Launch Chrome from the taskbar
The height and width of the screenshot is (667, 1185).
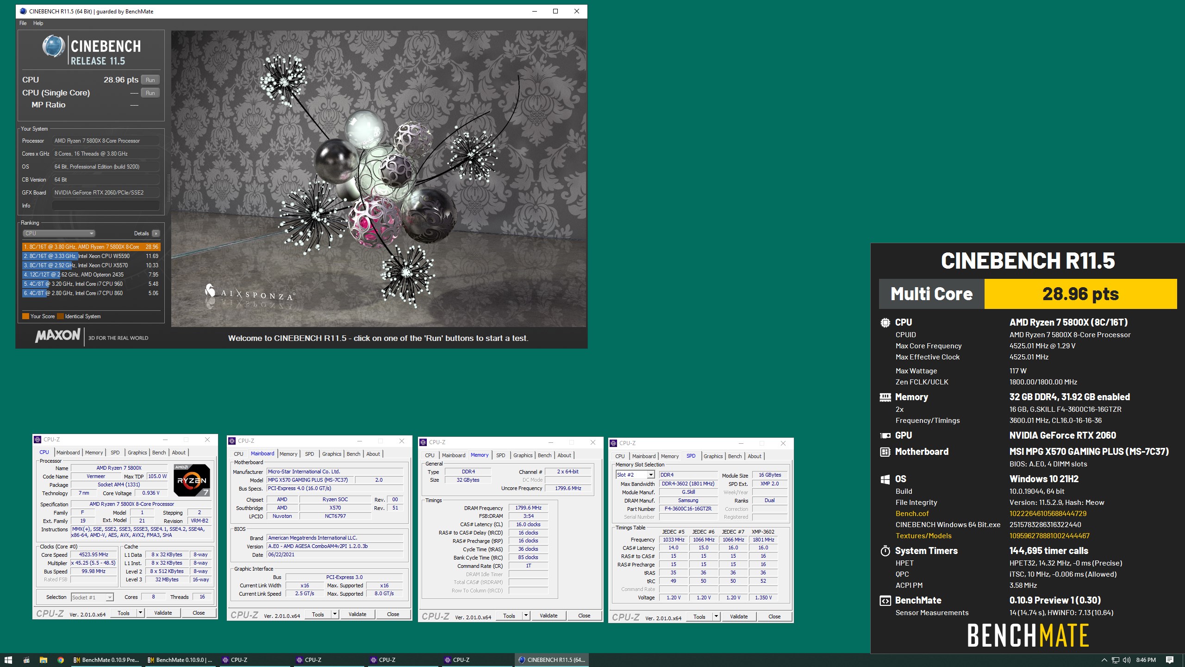[61, 660]
